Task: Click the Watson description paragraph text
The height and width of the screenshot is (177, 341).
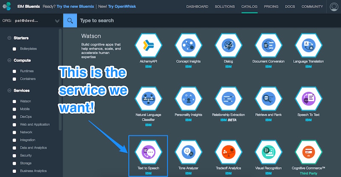Action: 101,51
